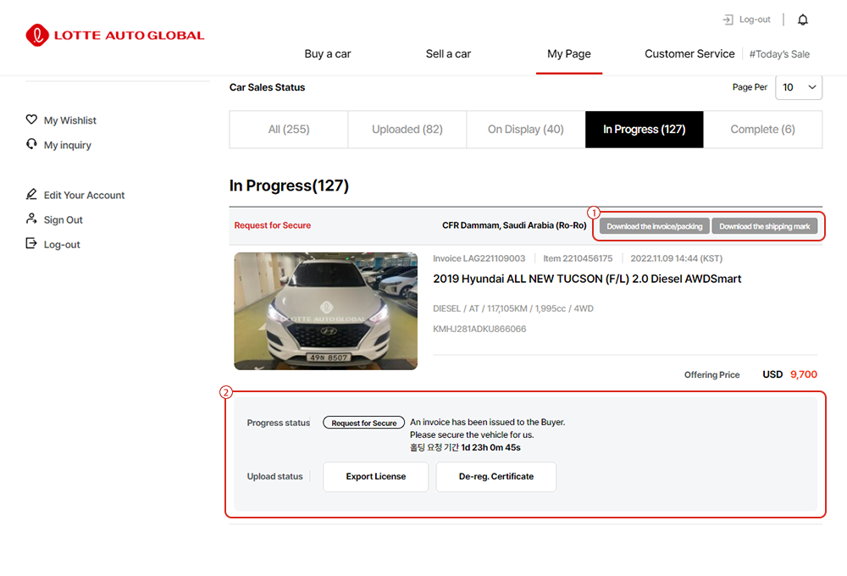Viewport: 847px width, 576px height.
Task: Click Log-out in the sidebar
Action: (62, 245)
